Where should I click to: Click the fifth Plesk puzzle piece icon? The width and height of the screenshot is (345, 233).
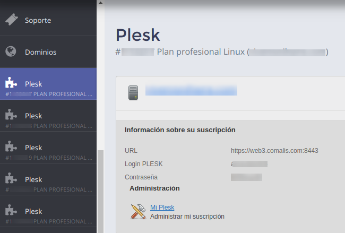(11, 210)
